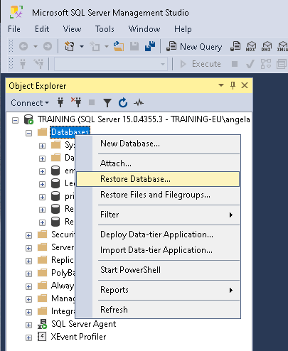Screen dimensions: 288x351
Task: Click the Object Explorer Stop icon
Action: pos(92,102)
